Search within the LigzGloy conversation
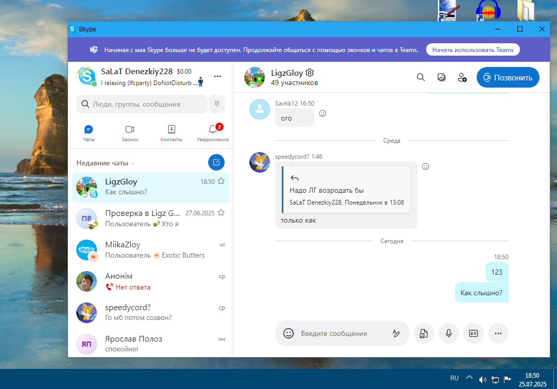This screenshot has height=389, width=557. (x=420, y=77)
